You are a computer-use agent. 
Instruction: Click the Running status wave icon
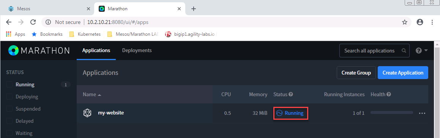pyautogui.click(x=279, y=113)
